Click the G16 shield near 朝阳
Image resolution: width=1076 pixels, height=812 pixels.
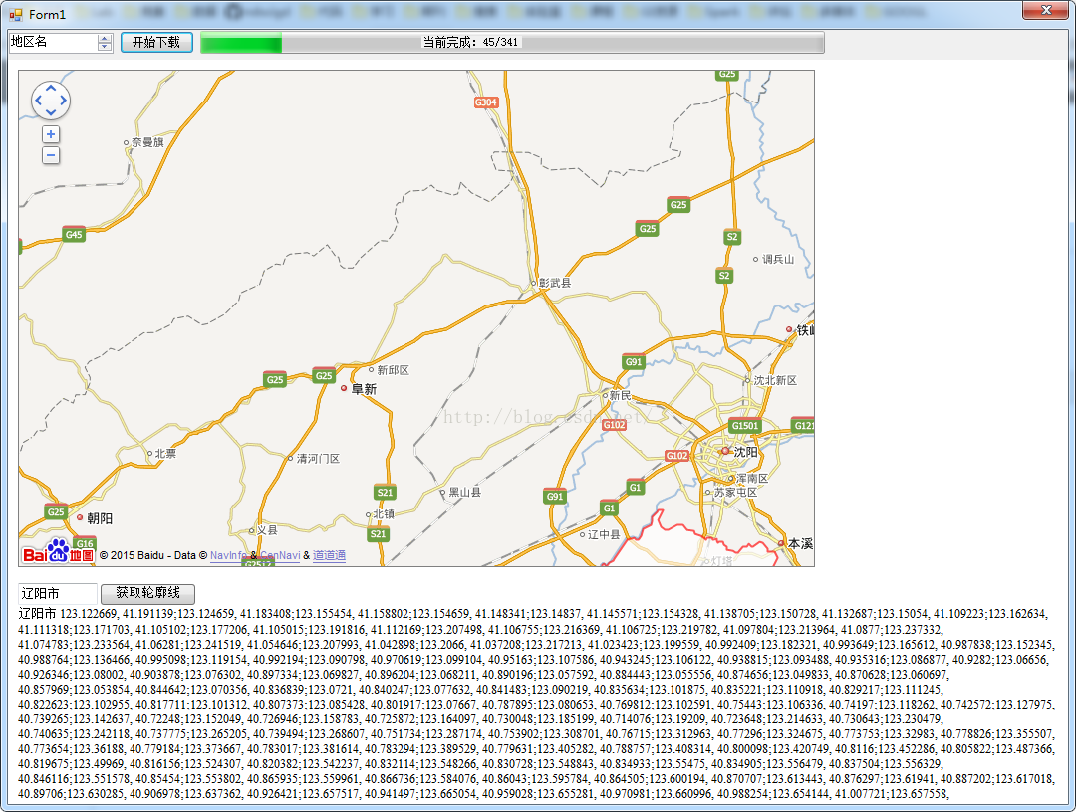click(85, 543)
